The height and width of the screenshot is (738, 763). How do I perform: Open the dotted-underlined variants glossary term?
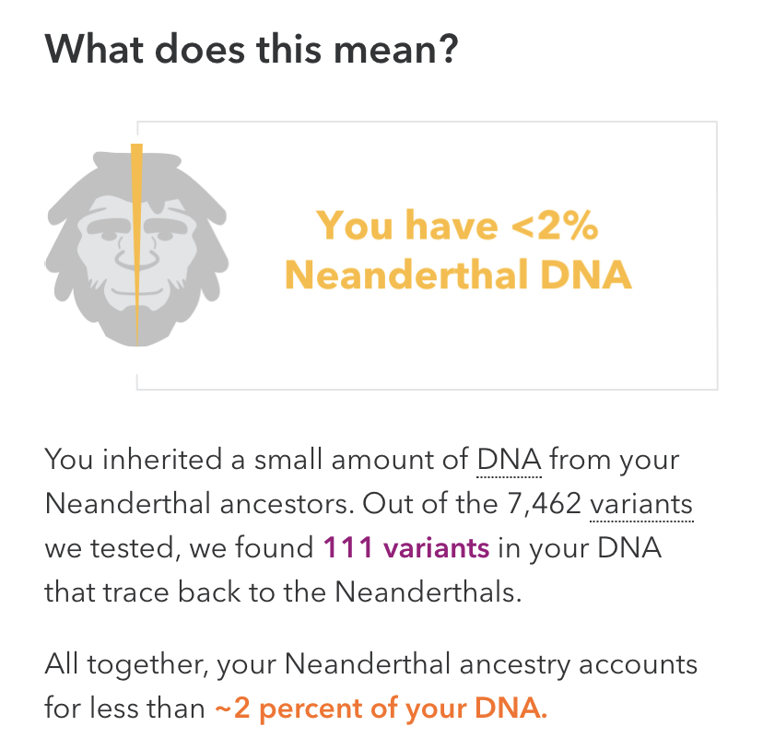pos(640,504)
